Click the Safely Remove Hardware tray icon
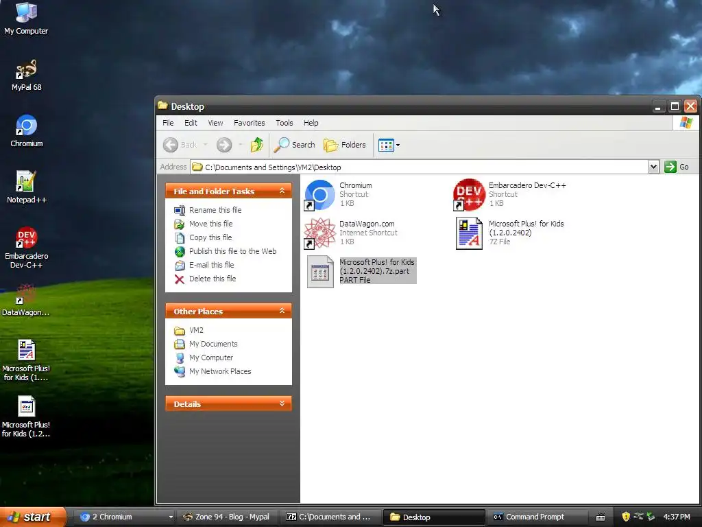702x527 pixels. [651, 517]
